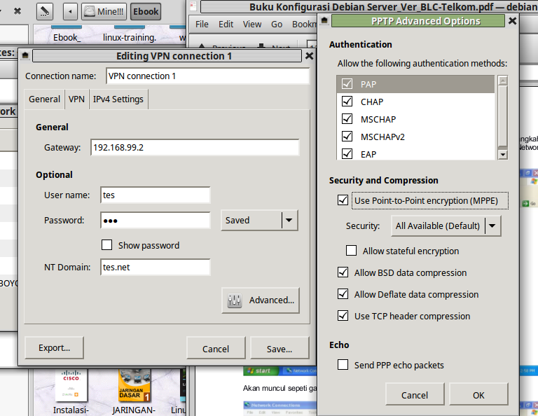Open the password Saved storage dropdown
This screenshot has height=416, width=538.
point(259,220)
